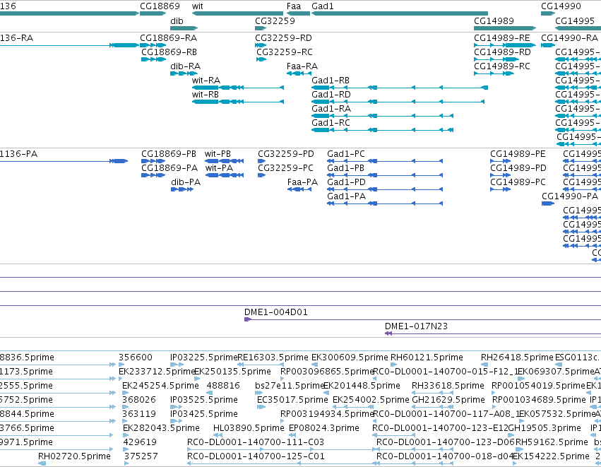This screenshot has height=467, width=601.
Task: Select EST RH26418.5prime
Action: click(484, 365)
